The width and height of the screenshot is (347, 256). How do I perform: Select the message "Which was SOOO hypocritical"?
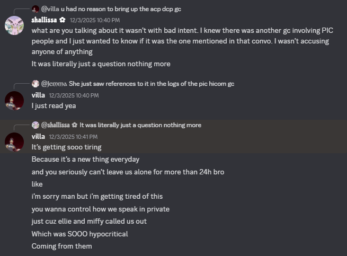point(80,234)
